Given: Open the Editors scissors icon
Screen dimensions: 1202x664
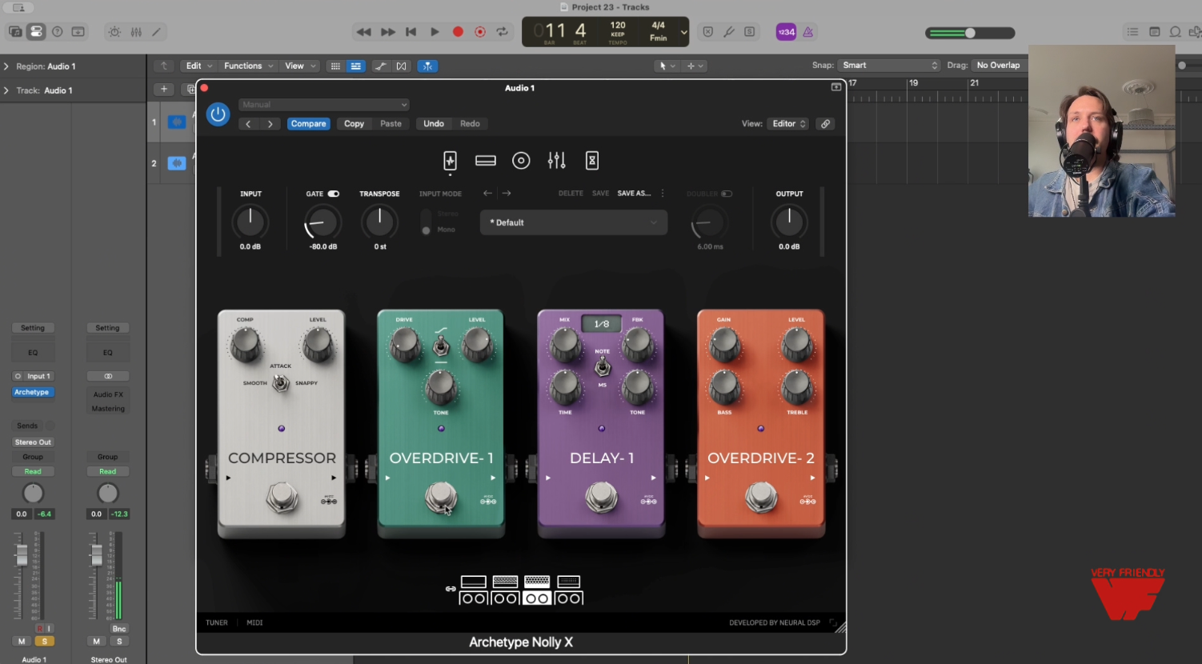Looking at the screenshot, I should (157, 32).
